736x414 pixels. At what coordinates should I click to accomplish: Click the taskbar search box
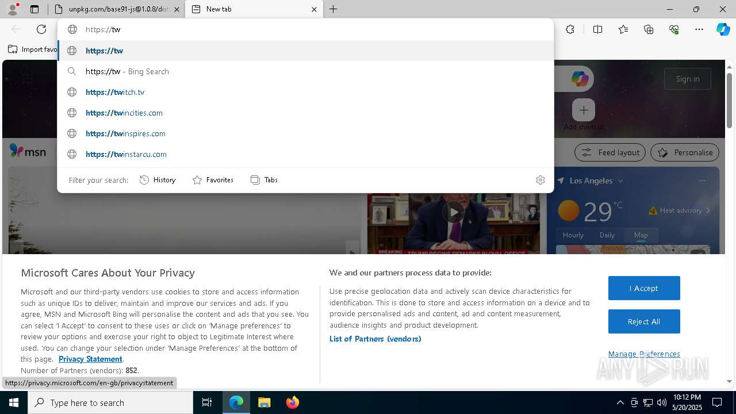(x=110, y=402)
